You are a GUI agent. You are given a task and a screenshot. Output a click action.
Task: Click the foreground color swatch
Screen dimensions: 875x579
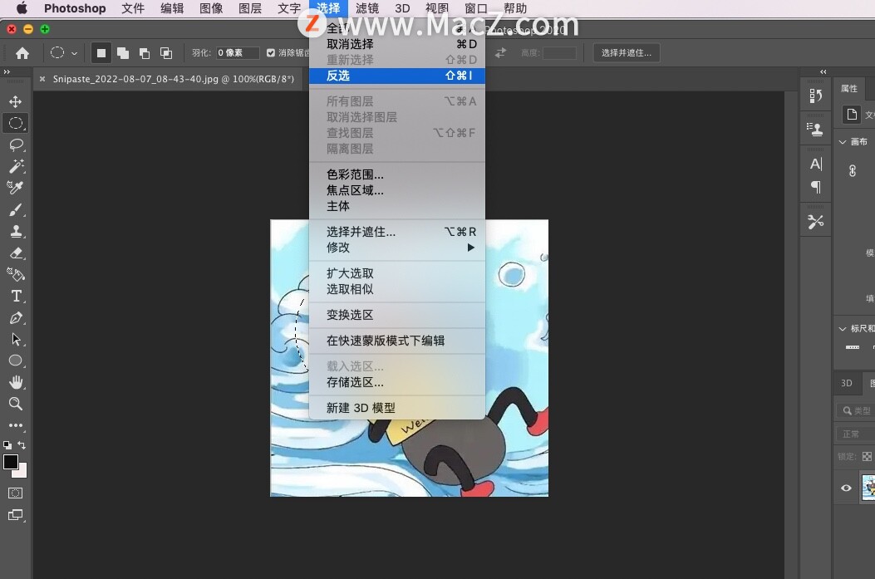coord(11,463)
